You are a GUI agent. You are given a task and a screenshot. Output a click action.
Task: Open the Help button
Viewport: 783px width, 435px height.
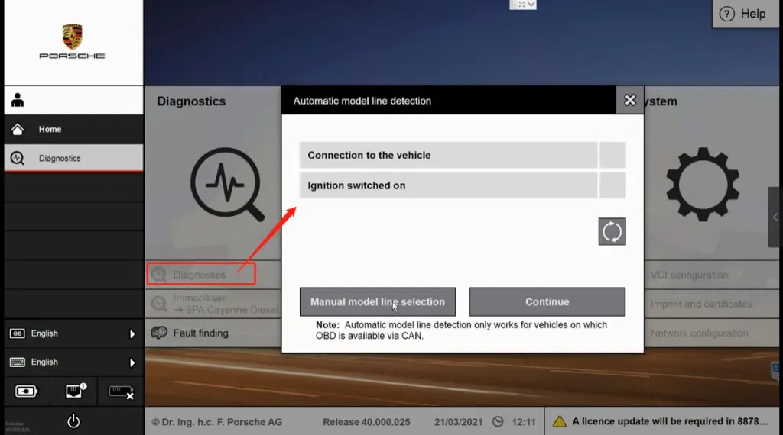coord(743,14)
